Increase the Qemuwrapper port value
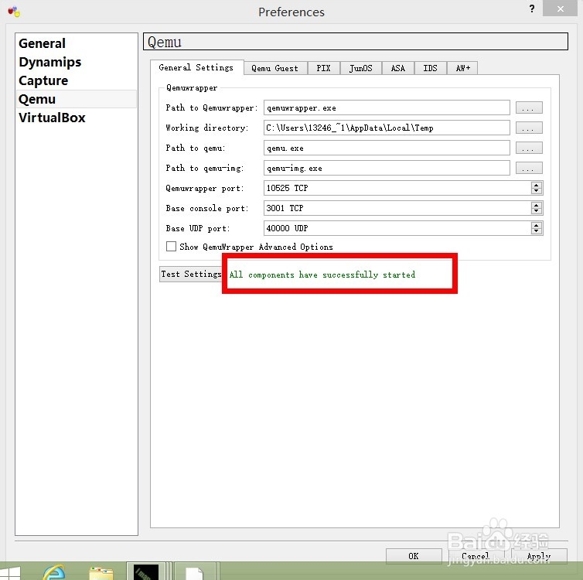This screenshot has width=583, height=580. [536, 185]
